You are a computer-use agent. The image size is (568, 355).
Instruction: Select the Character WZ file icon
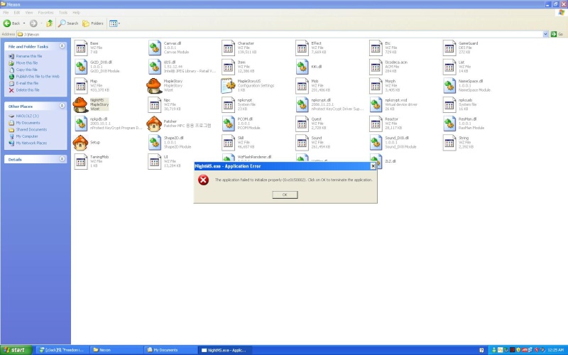228,48
